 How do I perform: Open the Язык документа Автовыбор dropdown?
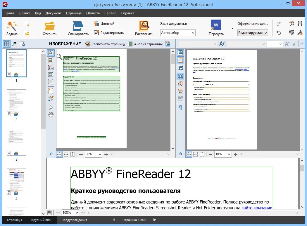(177, 33)
